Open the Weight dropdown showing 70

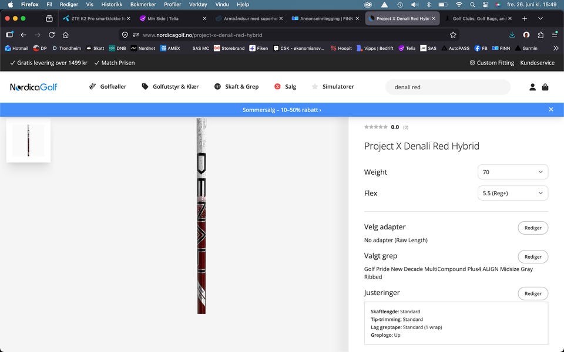[512, 172]
